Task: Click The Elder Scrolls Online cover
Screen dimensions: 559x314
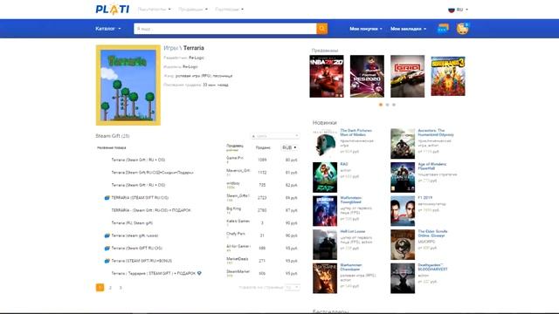Action: (403, 244)
